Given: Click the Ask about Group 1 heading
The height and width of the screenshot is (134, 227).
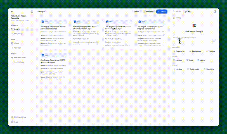Looking at the screenshot, I should tap(194, 31).
